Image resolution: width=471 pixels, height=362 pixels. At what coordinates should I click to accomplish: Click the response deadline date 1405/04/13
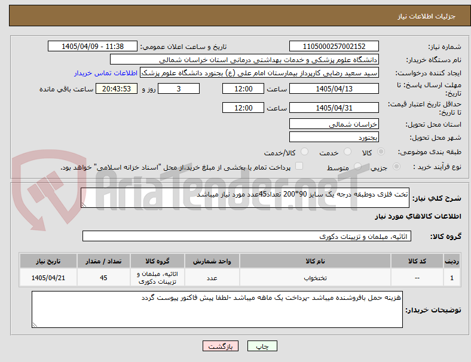click(334, 88)
